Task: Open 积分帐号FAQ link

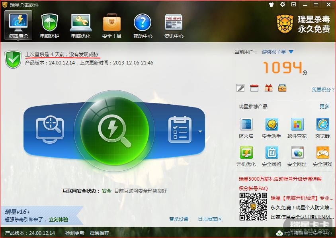Action: click(x=253, y=188)
